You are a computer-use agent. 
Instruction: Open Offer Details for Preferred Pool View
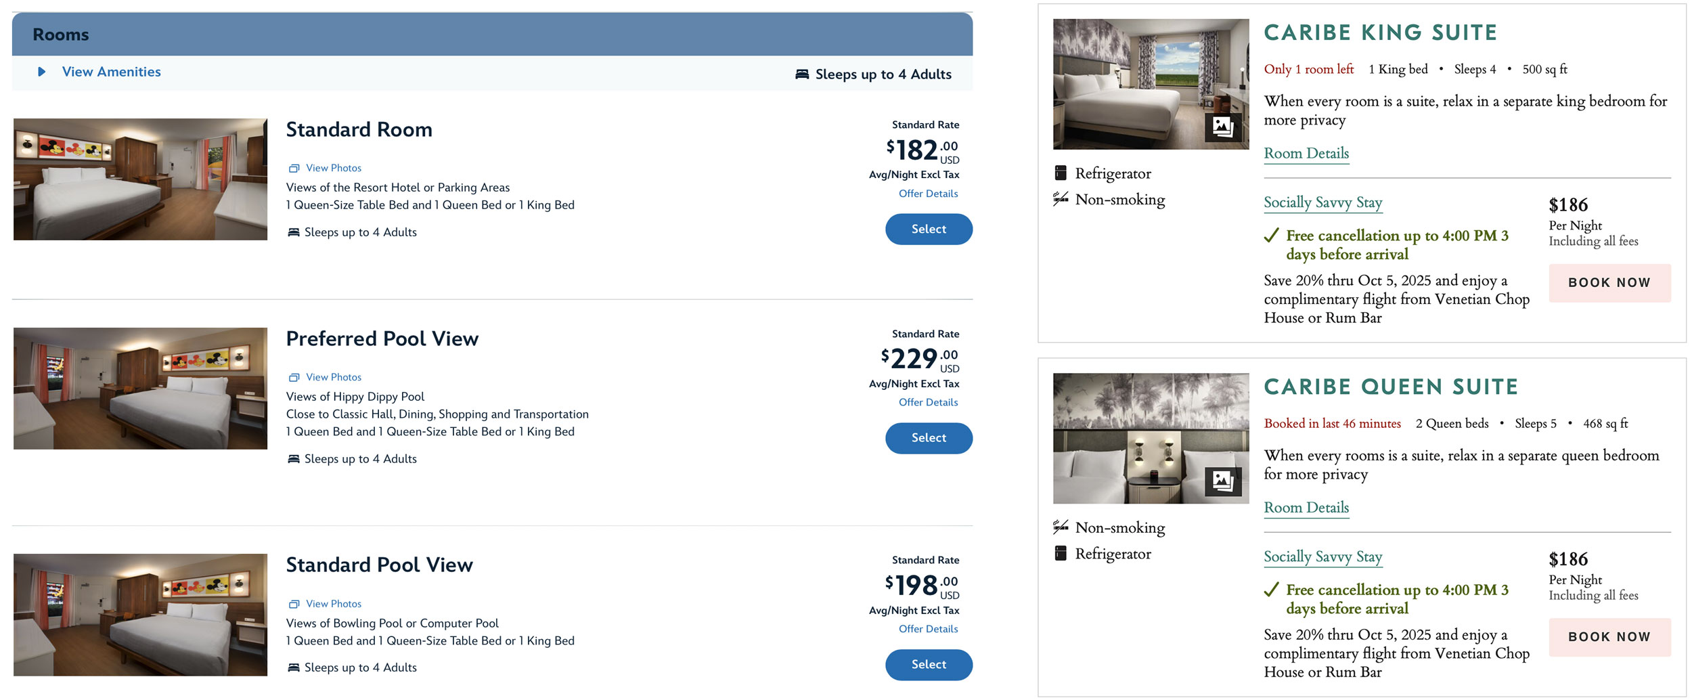coord(928,402)
